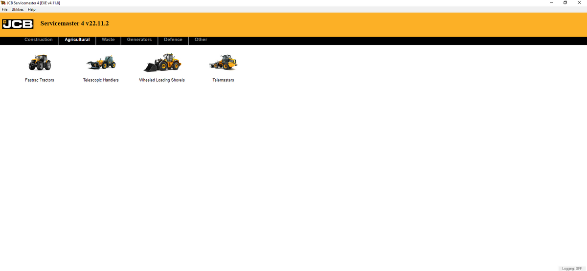Image resolution: width=587 pixels, height=271 pixels.
Task: Restore down the Servicemaster window
Action: coord(565,3)
